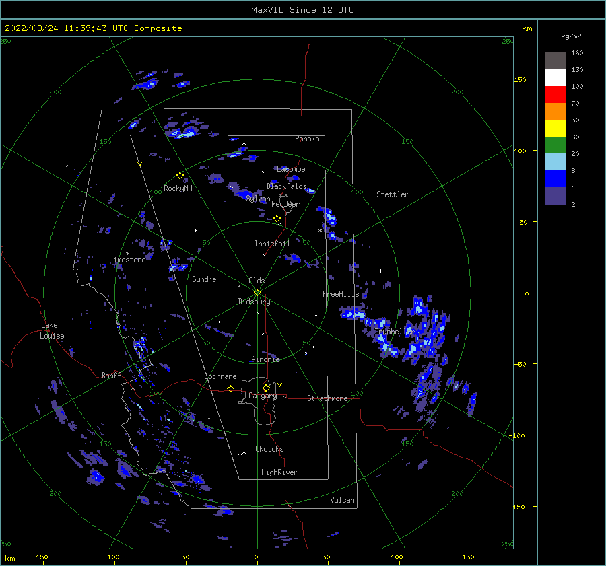Image resolution: width=606 pixels, height=566 pixels.
Task: Click the legend value 4
Action: [573, 187]
